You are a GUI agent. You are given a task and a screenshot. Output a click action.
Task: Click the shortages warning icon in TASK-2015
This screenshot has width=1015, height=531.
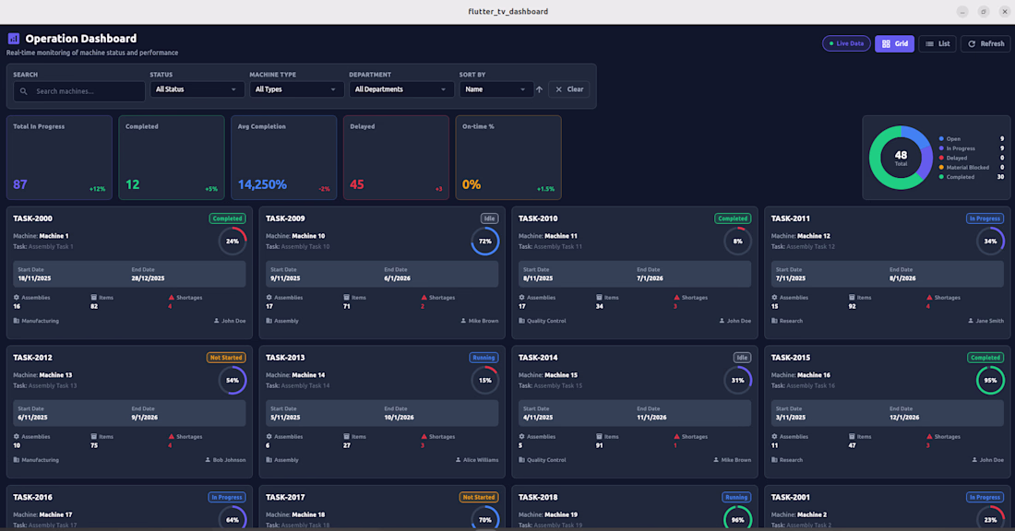coord(929,437)
